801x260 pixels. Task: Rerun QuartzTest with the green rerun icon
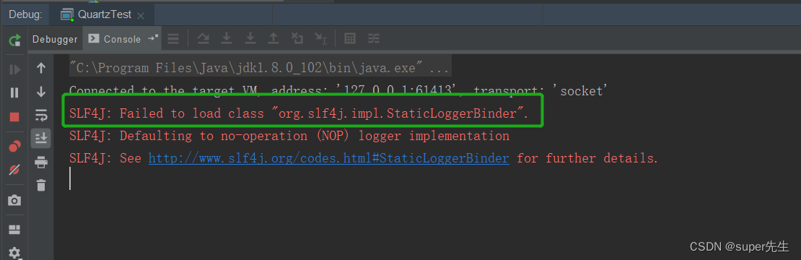coord(14,40)
